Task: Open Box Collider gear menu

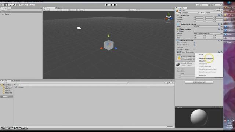Action: [222, 29]
